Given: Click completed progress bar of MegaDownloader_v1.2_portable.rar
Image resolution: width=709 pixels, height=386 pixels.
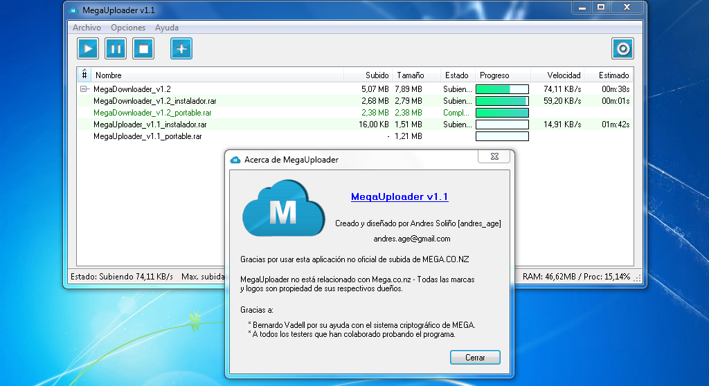Looking at the screenshot, I should (x=503, y=113).
